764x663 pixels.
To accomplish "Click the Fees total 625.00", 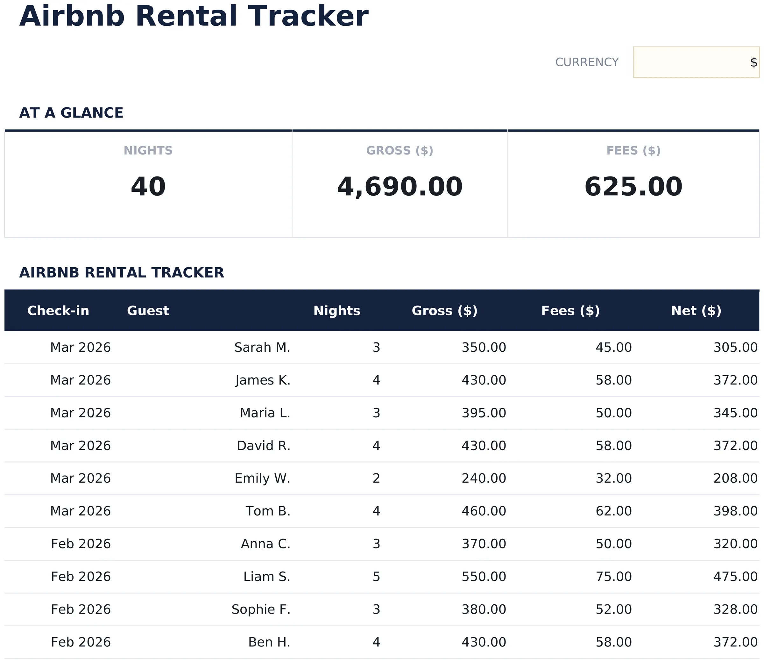I will [x=633, y=187].
